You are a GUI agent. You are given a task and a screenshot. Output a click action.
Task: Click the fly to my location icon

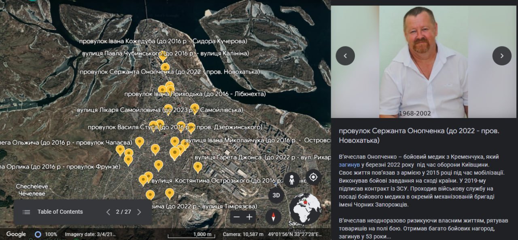313,177
